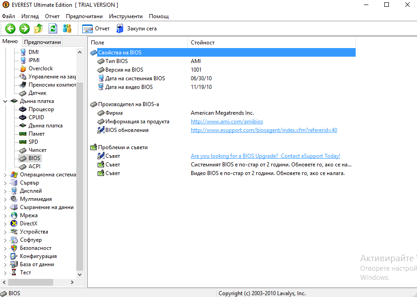Image resolution: width=417 pixels, height=297 pixels.
Task: Click the Сървър computer icon
Action: [x=14, y=183]
